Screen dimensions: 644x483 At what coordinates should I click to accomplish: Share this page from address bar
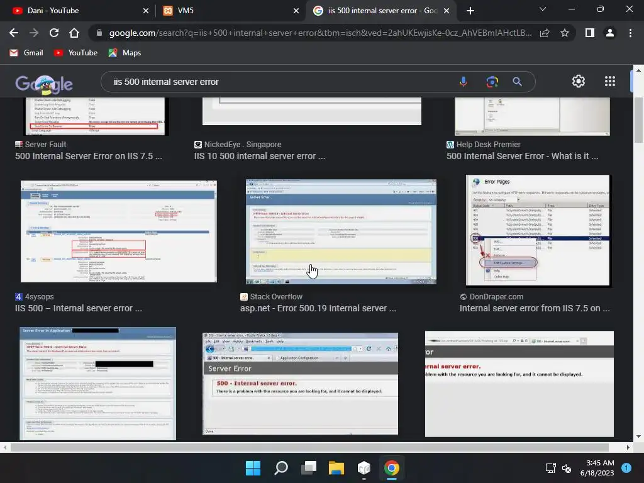545,33
